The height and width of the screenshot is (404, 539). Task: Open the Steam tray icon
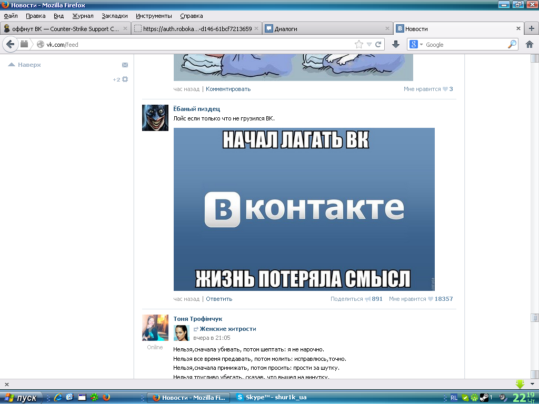pos(484,398)
